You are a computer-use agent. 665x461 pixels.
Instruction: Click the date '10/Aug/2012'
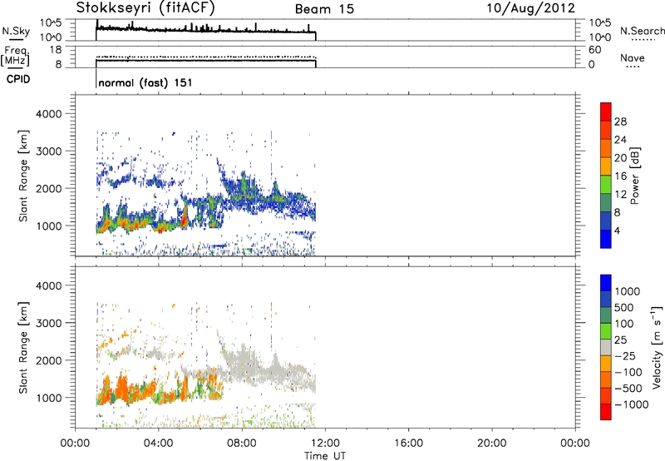click(x=530, y=8)
